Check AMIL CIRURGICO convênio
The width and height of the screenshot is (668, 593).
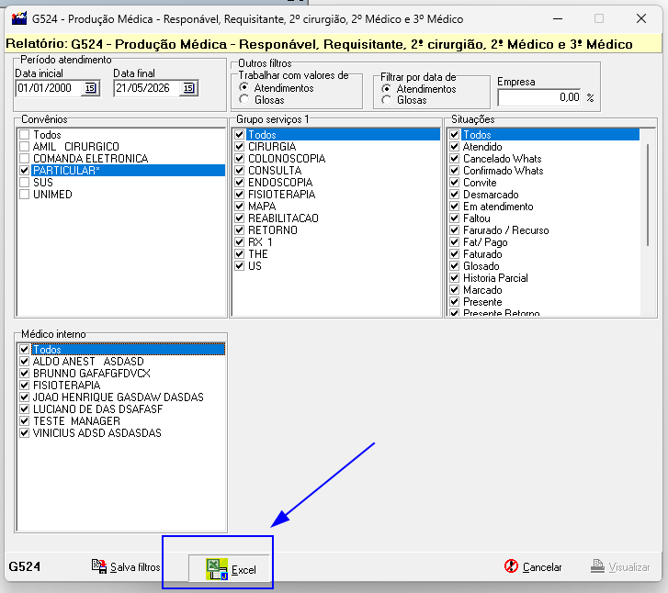[x=24, y=147]
